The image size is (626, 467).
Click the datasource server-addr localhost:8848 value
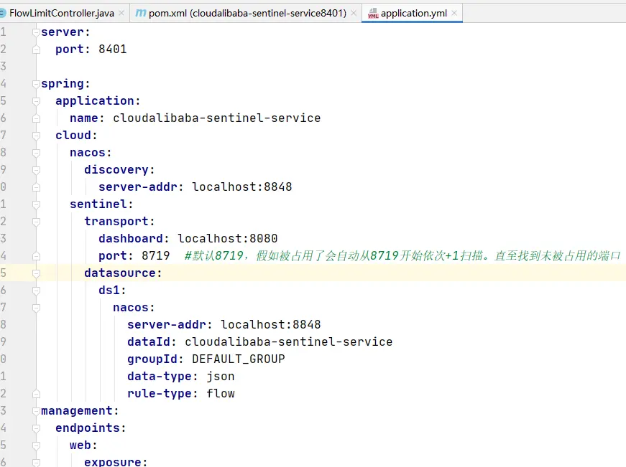click(271, 324)
